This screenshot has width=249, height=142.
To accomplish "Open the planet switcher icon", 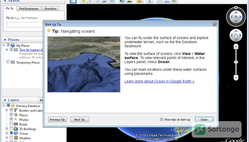I will pyautogui.click(x=139, y=1).
